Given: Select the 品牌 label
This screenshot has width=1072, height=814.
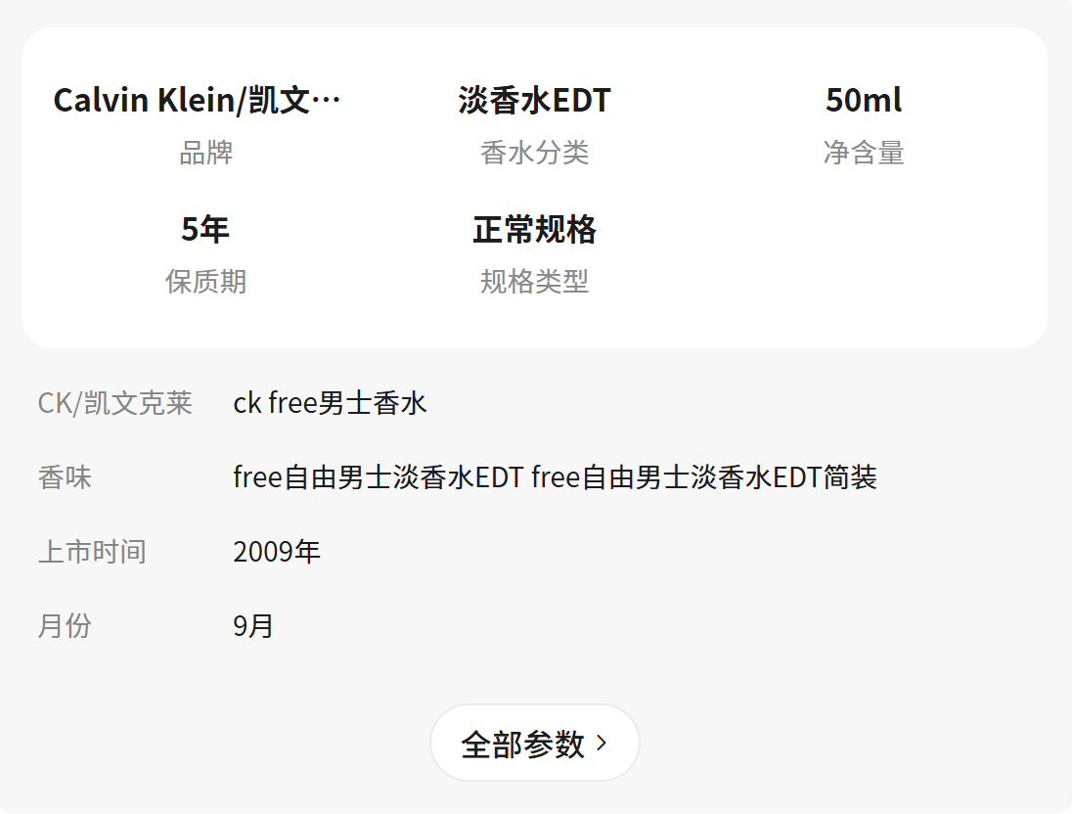Looking at the screenshot, I should (205, 153).
